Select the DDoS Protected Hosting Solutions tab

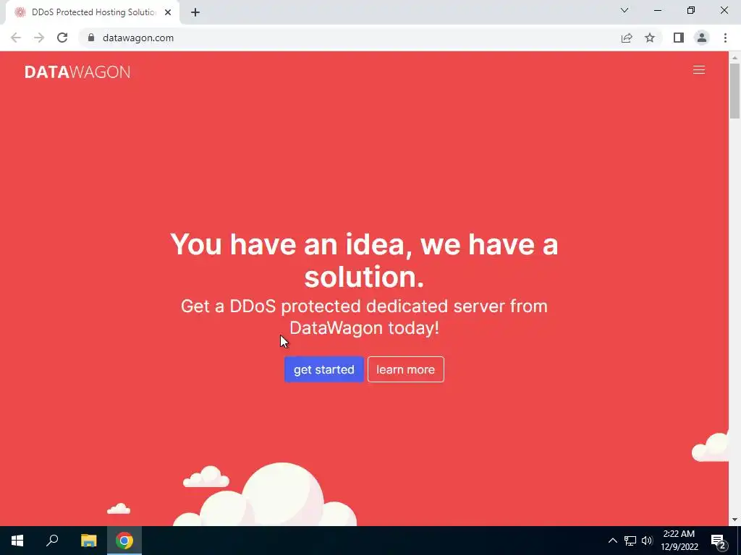[93, 12]
